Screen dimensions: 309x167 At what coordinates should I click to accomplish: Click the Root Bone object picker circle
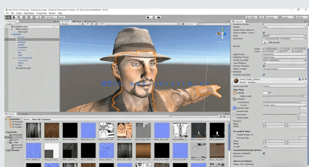coord(306,38)
